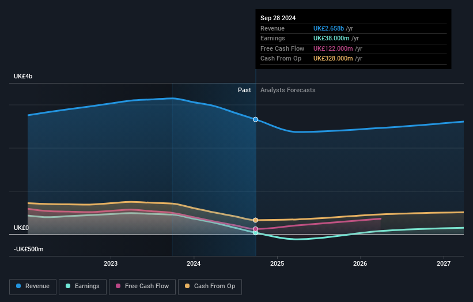Click the 2024 x-axis label
Screen dimensions: 473x302
[194, 264]
